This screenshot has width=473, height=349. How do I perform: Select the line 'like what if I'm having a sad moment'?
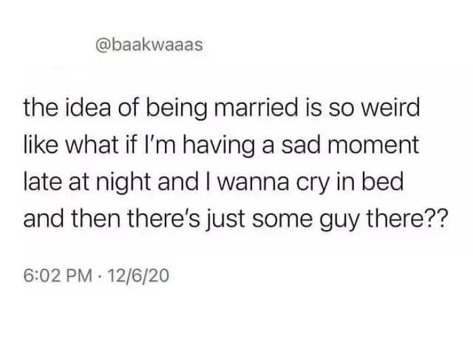[x=221, y=146]
